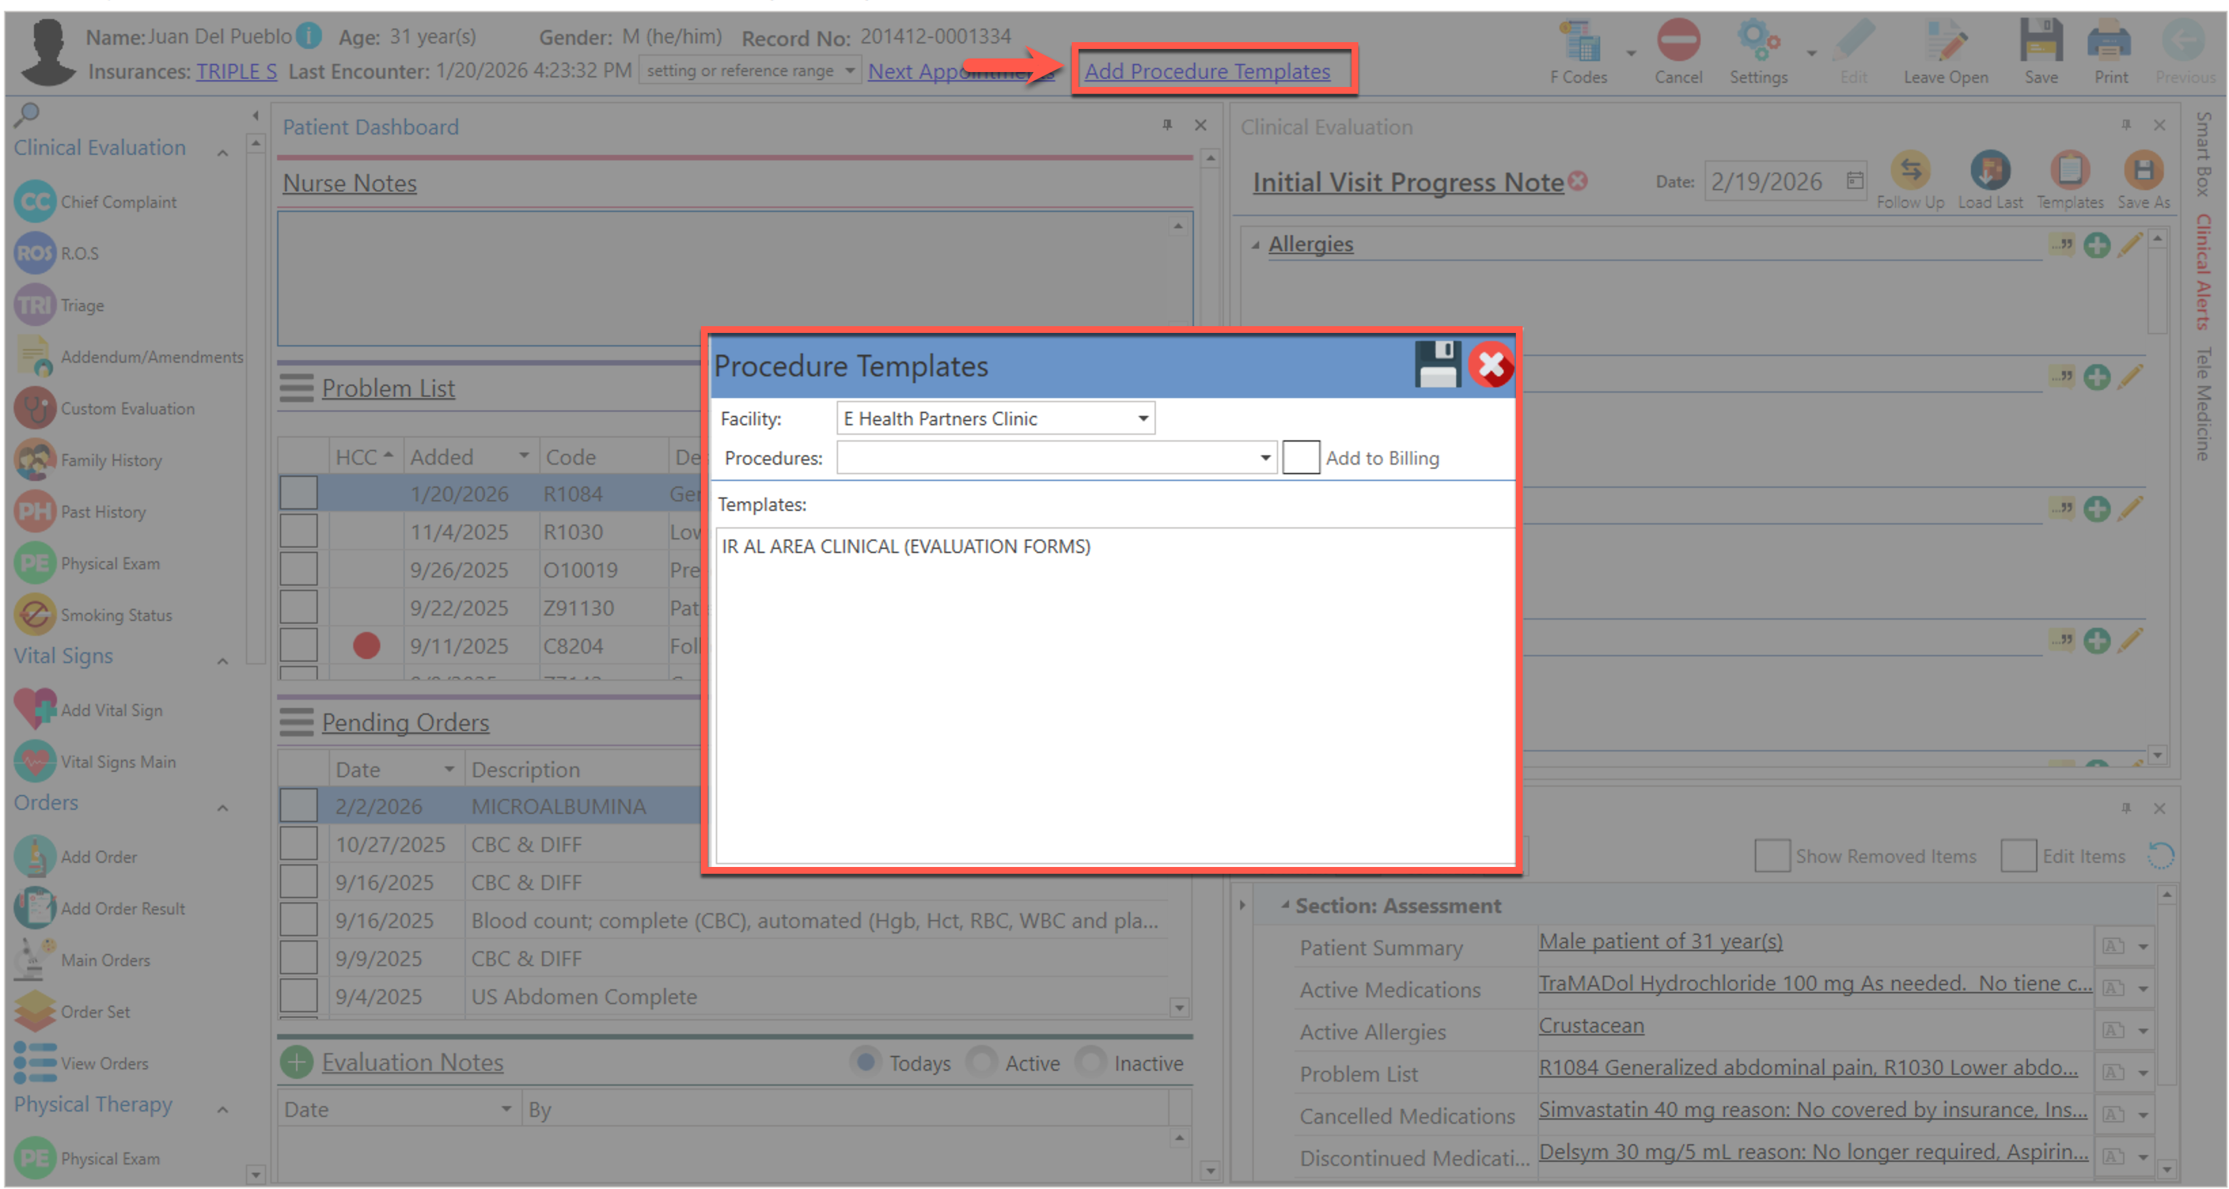2229x1189 pixels.
Task: Select IR AL AREA CLINICAL template entry
Action: pos(906,547)
